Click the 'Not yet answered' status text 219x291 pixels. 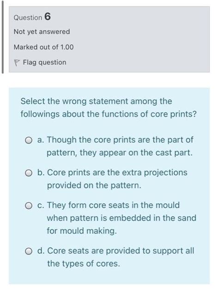[x=42, y=32]
